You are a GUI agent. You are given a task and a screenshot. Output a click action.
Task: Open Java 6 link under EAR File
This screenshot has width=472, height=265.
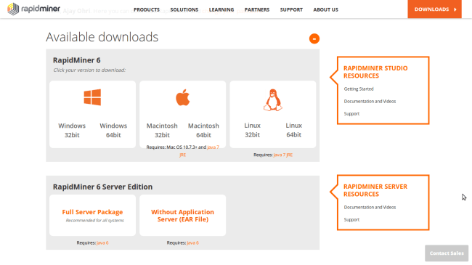click(192, 242)
